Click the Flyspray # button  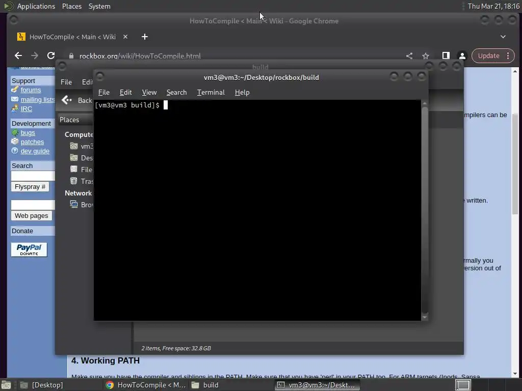coord(30,187)
